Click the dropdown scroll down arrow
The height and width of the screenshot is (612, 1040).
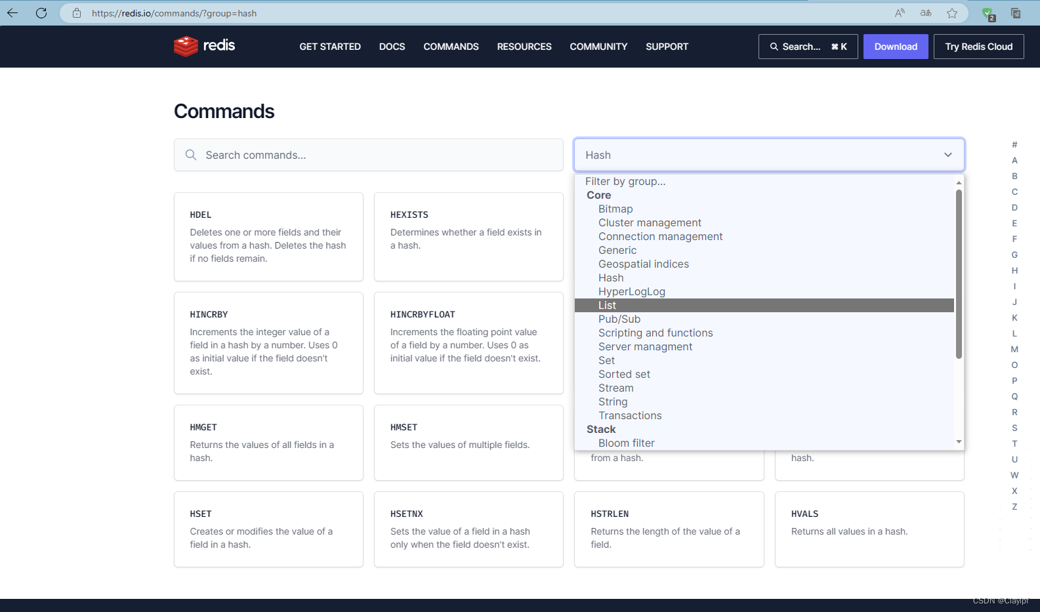pyautogui.click(x=959, y=442)
